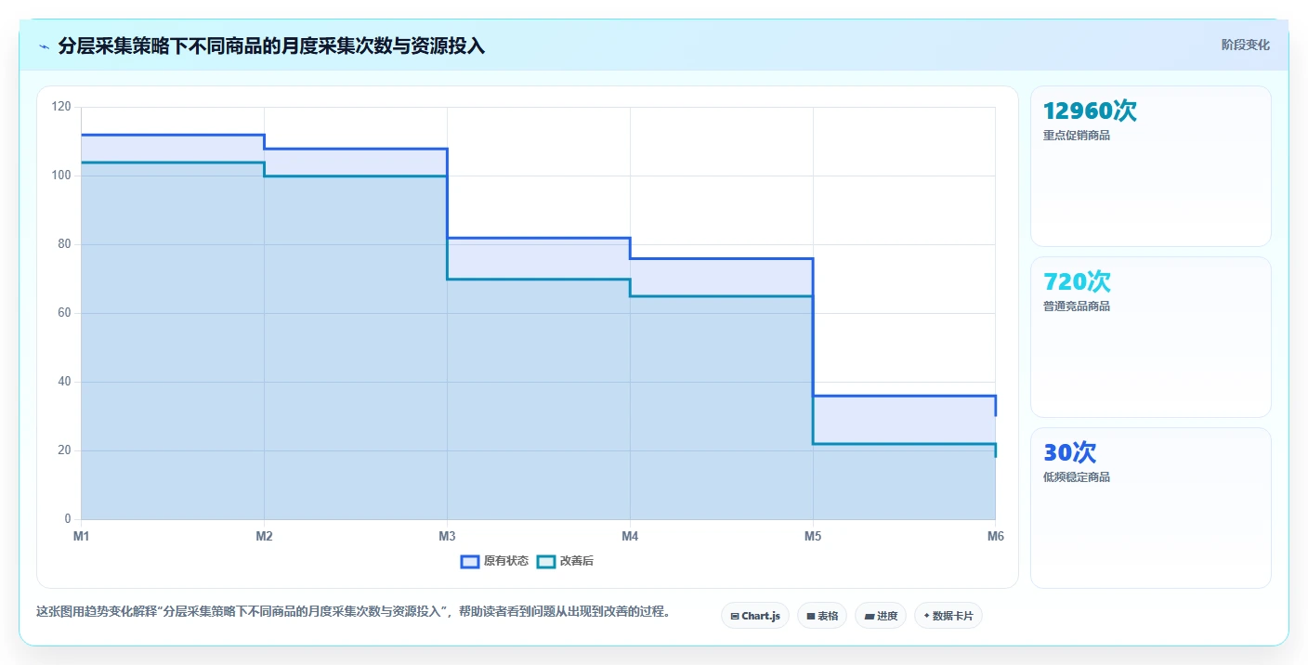Click the 40 y-axis label
The width and height of the screenshot is (1308, 665).
[64, 382]
